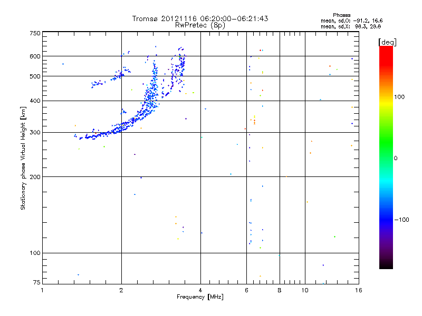
Task: Click the colorbar tick label '-100'
Action: [401, 220]
